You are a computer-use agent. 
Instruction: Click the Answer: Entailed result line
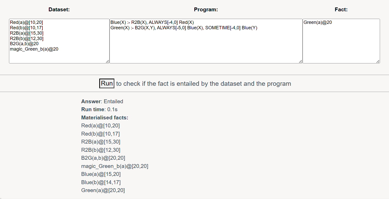point(102,101)
